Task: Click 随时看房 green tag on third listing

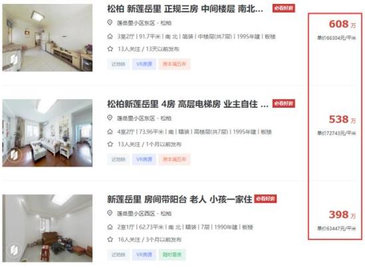Action: pyautogui.click(x=172, y=255)
